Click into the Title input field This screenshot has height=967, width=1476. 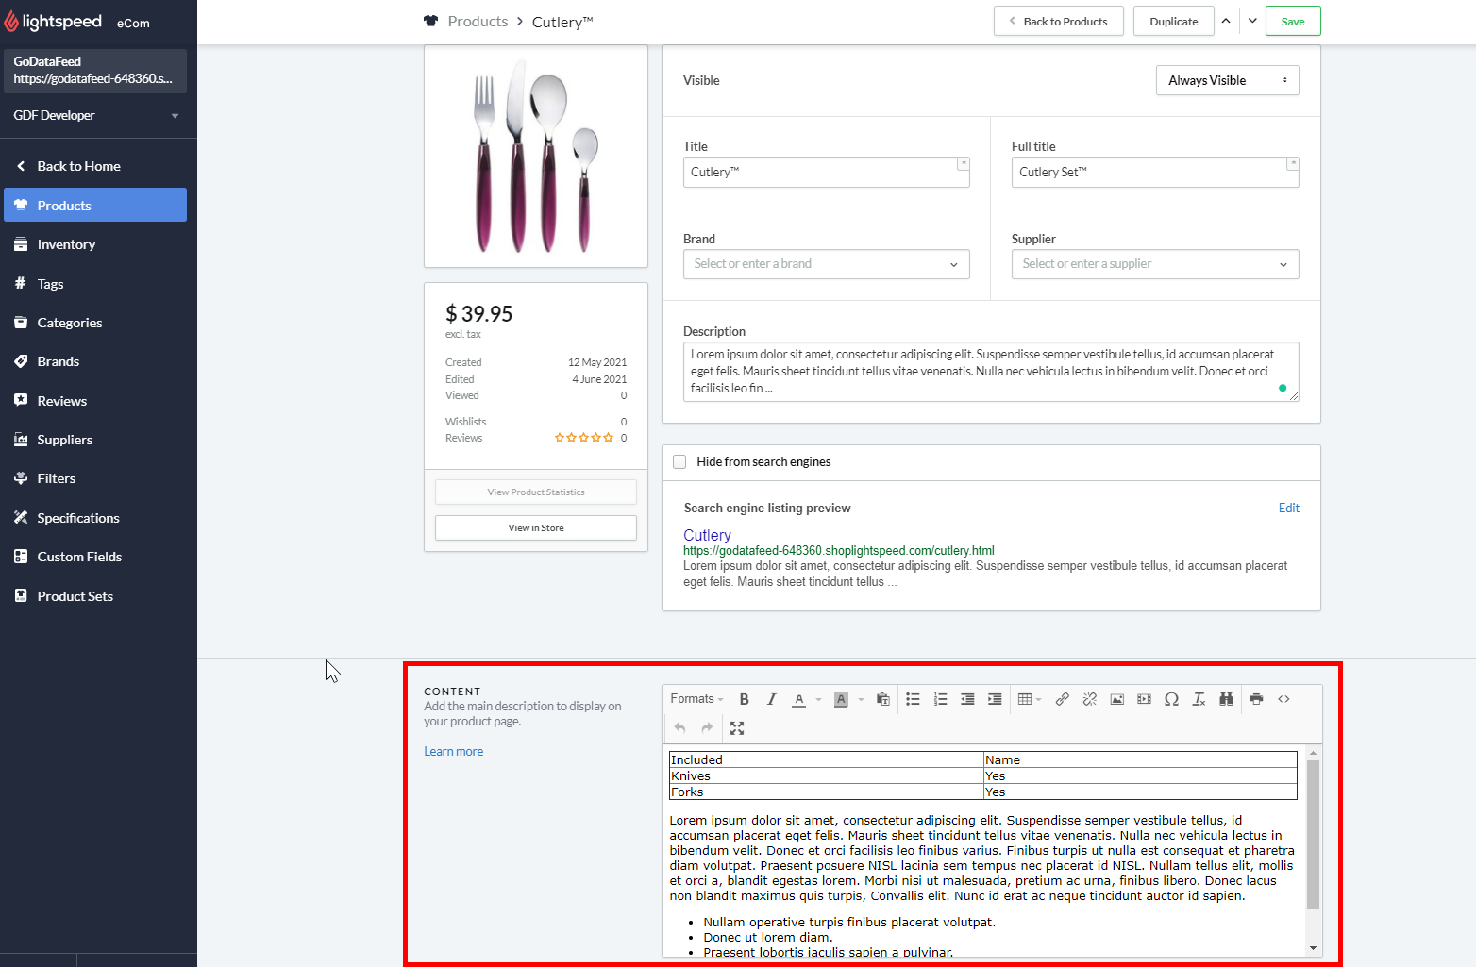pyautogui.click(x=826, y=172)
